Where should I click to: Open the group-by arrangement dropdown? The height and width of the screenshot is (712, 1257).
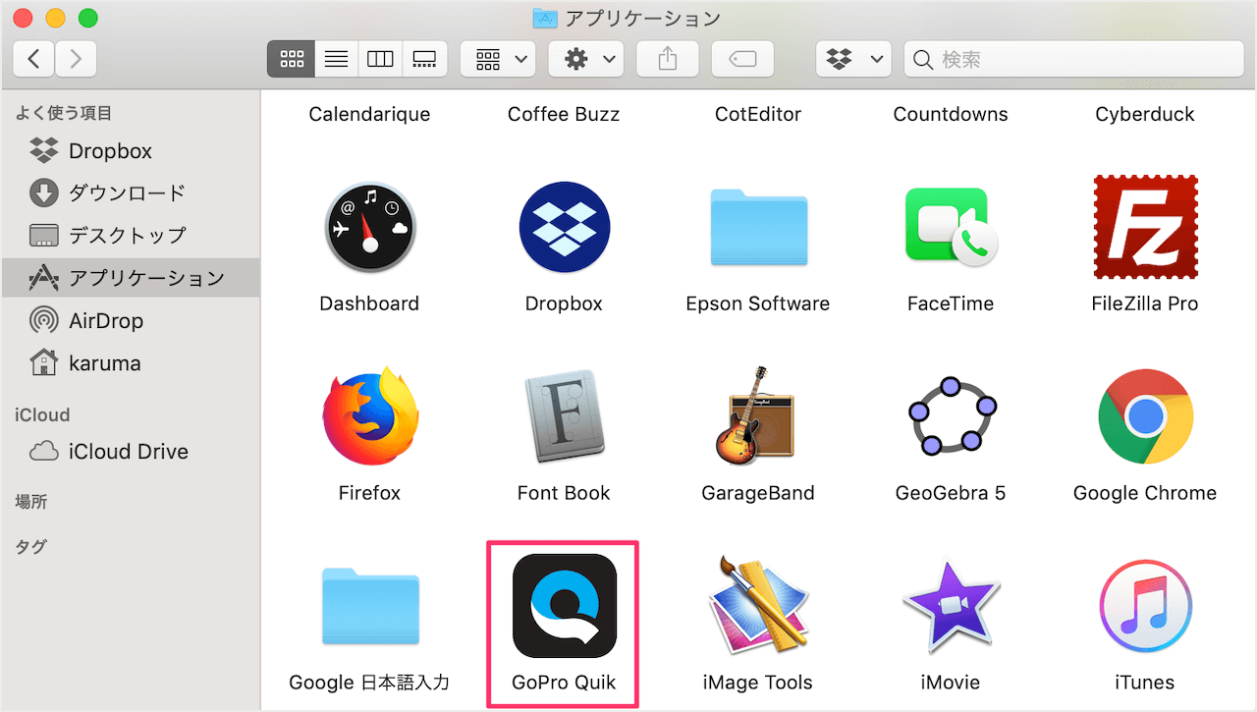498,59
